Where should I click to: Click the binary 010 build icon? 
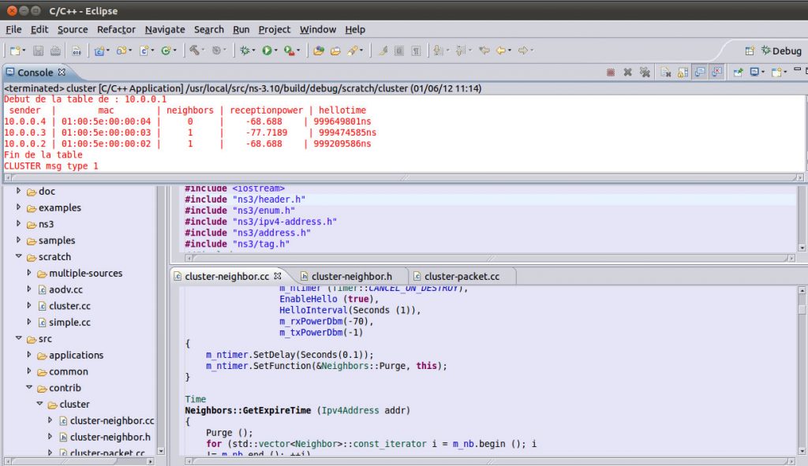coord(77,50)
